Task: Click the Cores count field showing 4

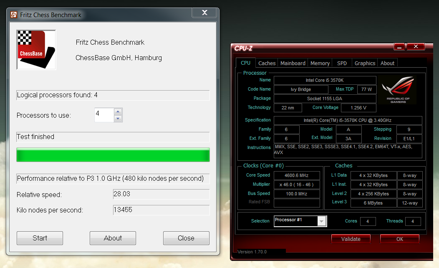Action: click(x=368, y=221)
